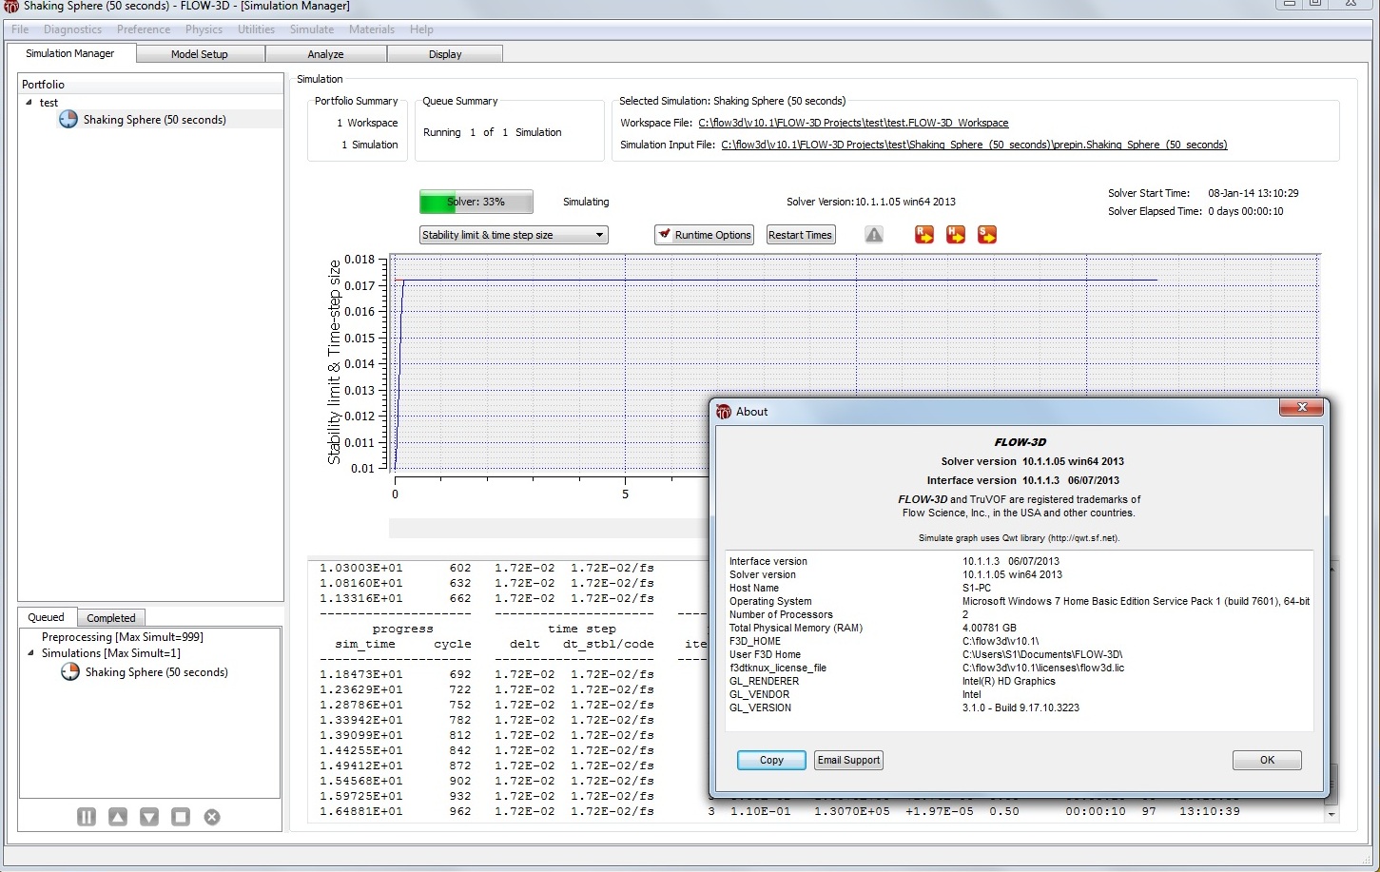The image size is (1380, 872).
Task: Select test workspace in Portfolio
Action: coord(49,103)
